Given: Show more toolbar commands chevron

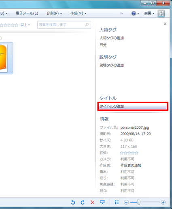Looking at the screenshot, I should (x=121, y=13).
